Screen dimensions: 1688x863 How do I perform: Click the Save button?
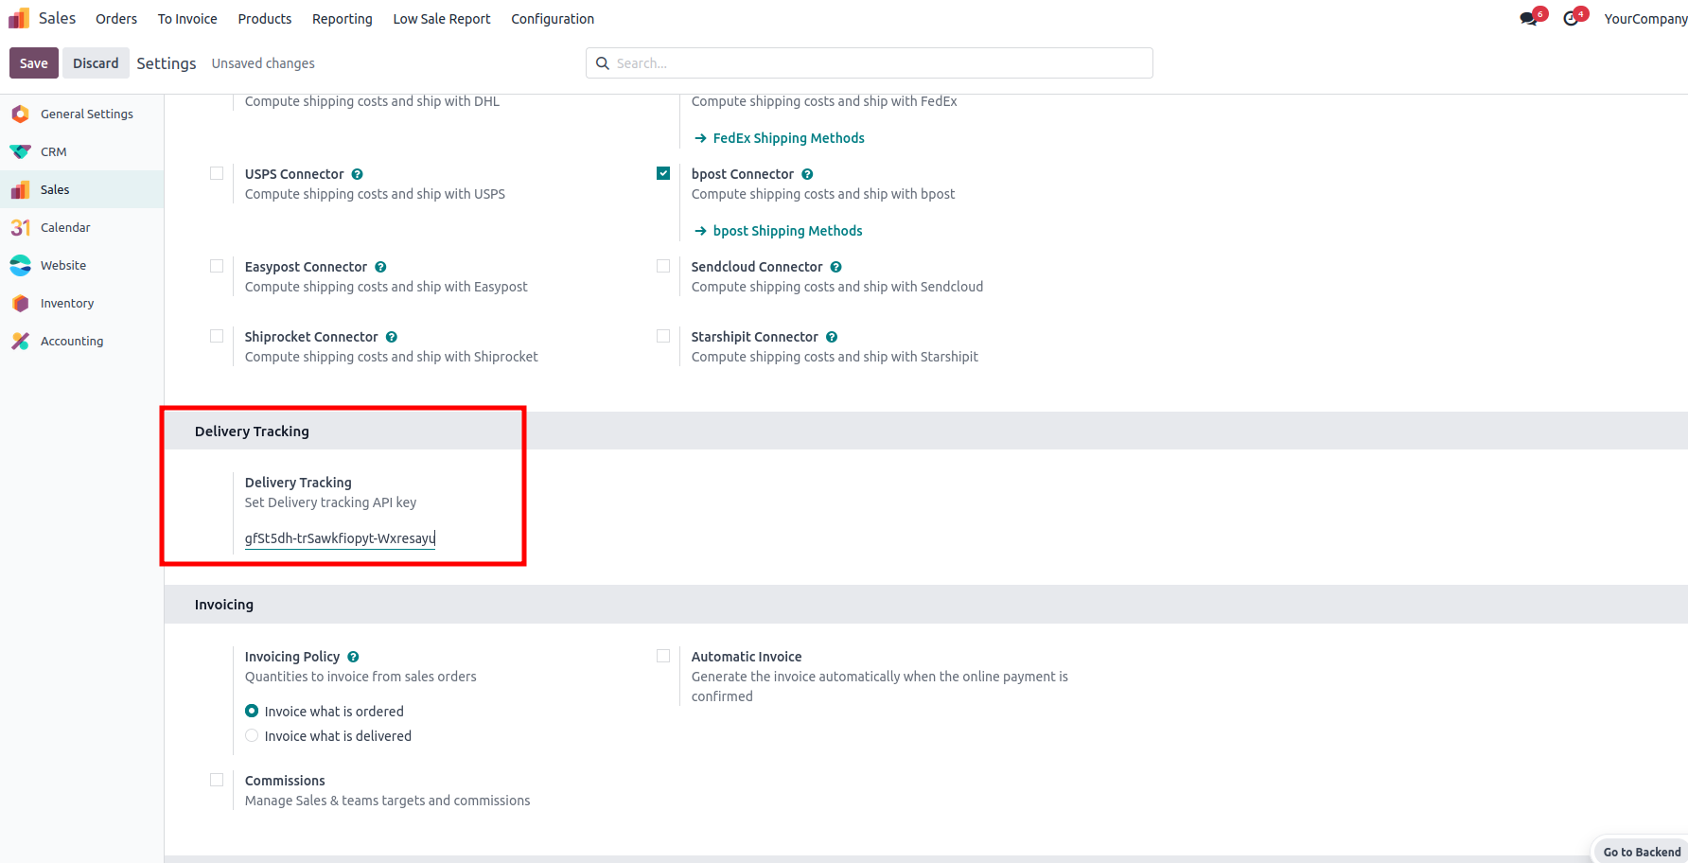[34, 63]
